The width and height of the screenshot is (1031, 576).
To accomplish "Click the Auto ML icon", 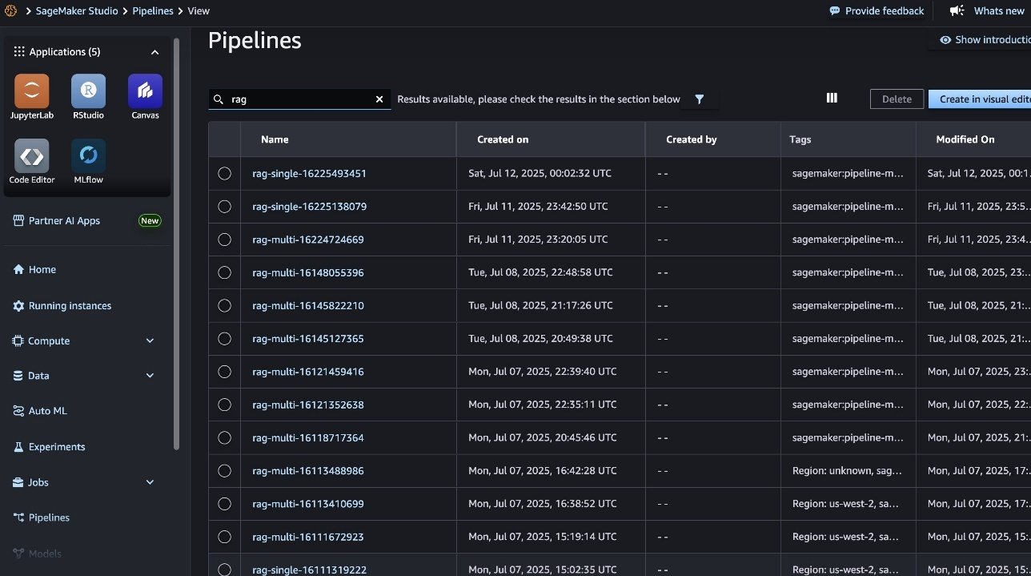I will [x=18, y=411].
